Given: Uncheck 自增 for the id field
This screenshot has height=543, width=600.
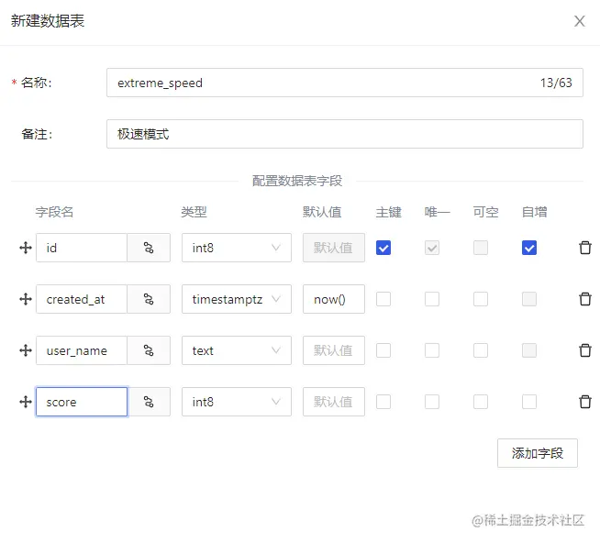Looking at the screenshot, I should pos(528,248).
